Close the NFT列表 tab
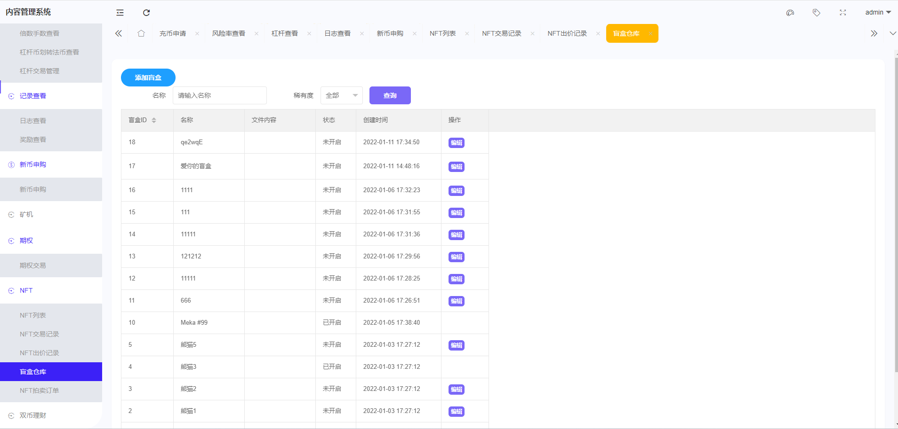Image resolution: width=898 pixels, height=429 pixels. (x=466, y=33)
